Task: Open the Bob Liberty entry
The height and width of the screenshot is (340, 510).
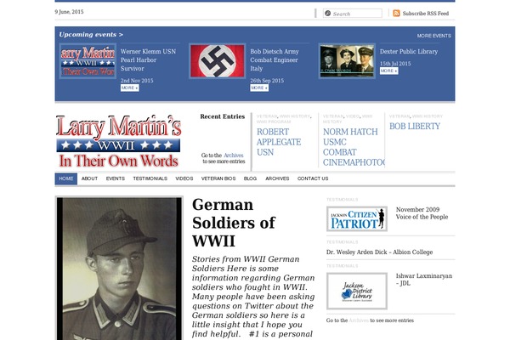Action: (415, 127)
